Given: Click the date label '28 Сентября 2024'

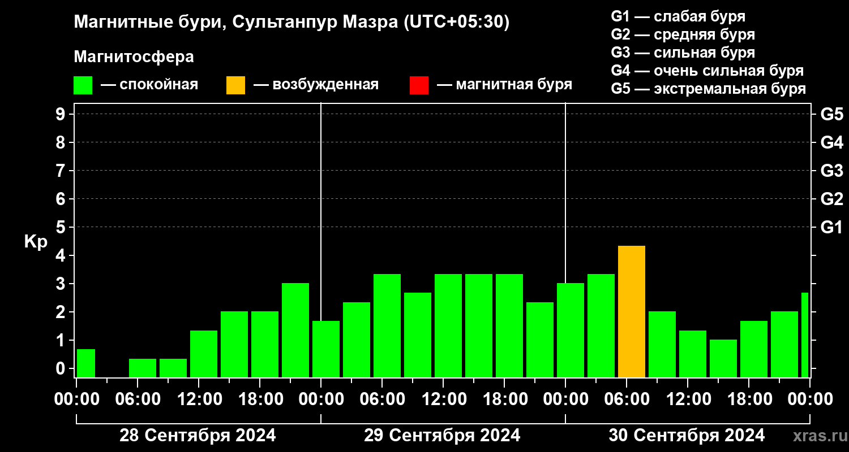Looking at the screenshot, I should click(x=198, y=436).
